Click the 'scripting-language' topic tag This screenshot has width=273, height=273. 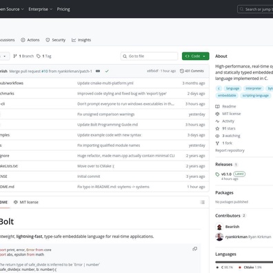click(x=256, y=96)
